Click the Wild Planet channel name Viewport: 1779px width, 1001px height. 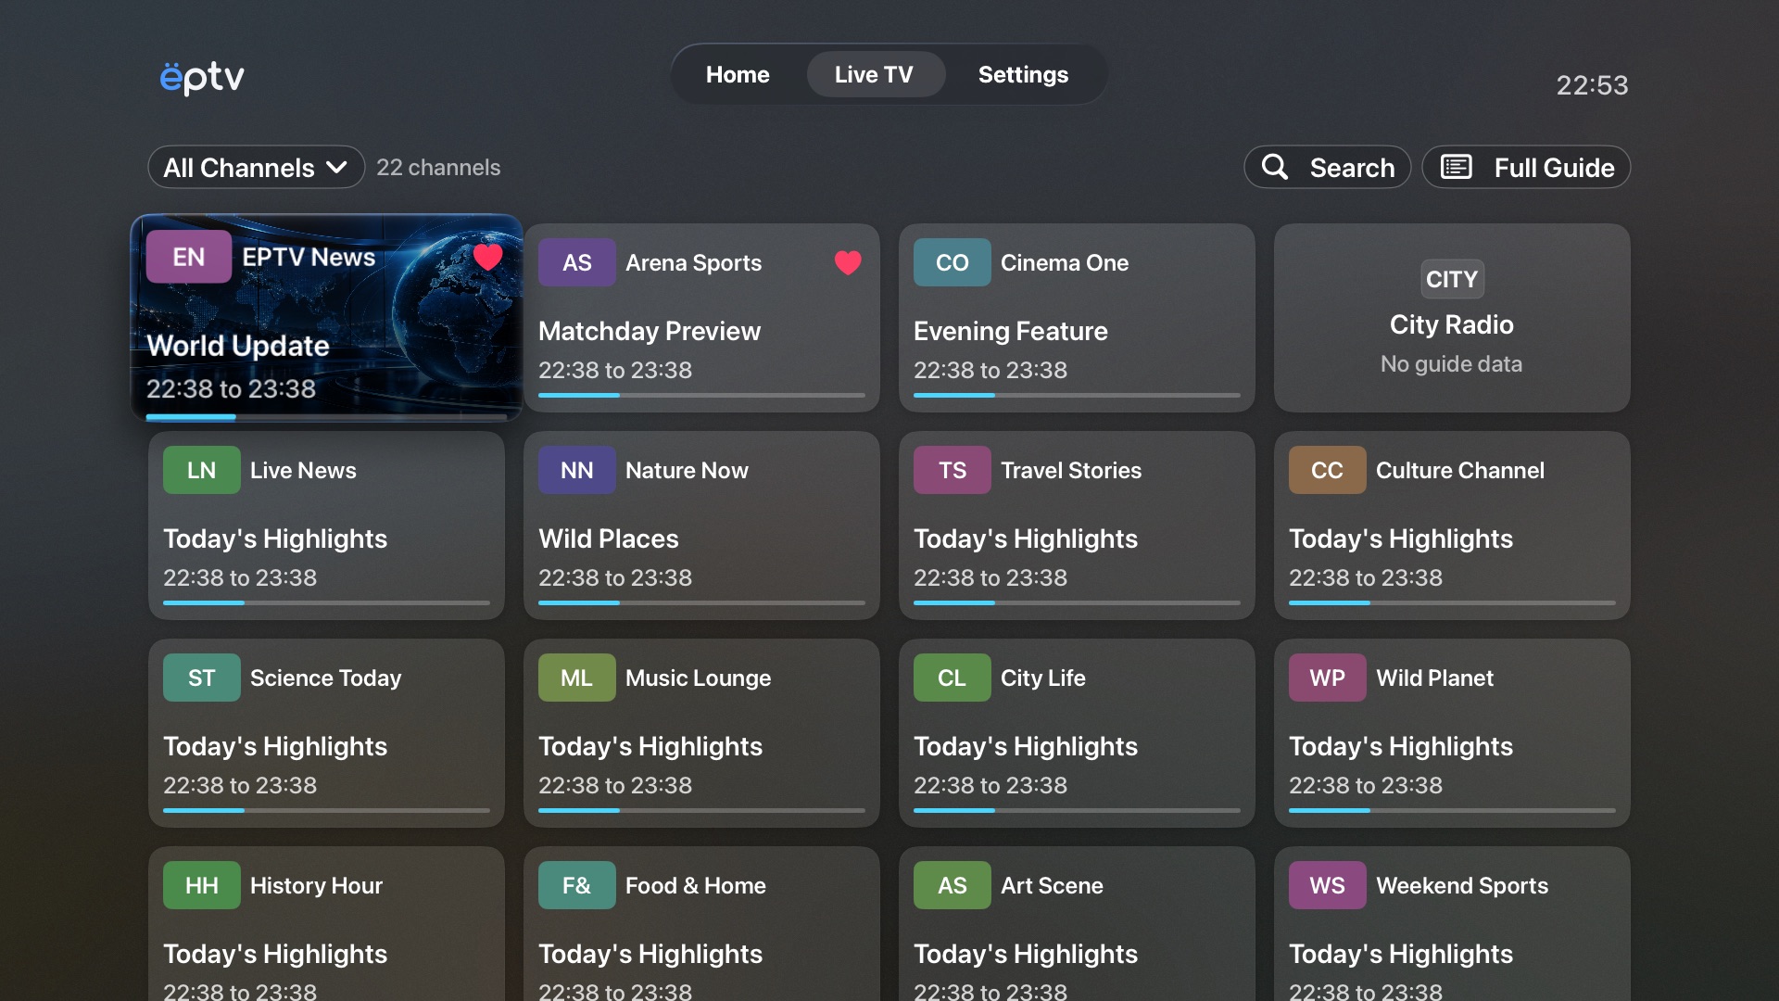[x=1435, y=678]
